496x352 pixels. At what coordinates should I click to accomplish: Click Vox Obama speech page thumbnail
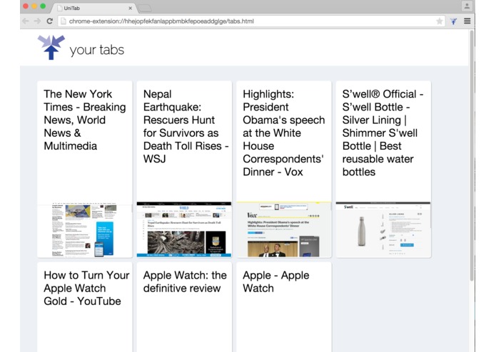point(284,230)
